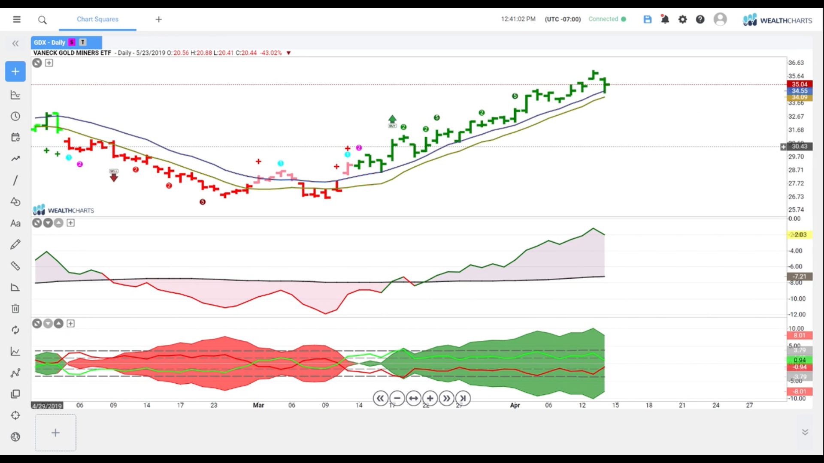This screenshot has width=824, height=463.
Task: Click the stacked windows duplicate icon
Action: (x=15, y=394)
